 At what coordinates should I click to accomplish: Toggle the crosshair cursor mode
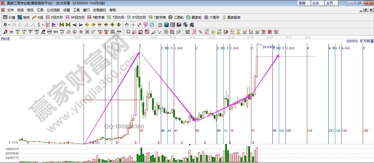tap(133, 25)
